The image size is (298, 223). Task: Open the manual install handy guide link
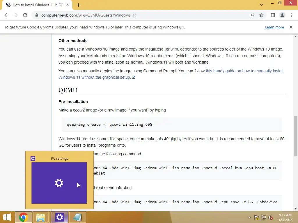pyautogui.click(x=171, y=74)
